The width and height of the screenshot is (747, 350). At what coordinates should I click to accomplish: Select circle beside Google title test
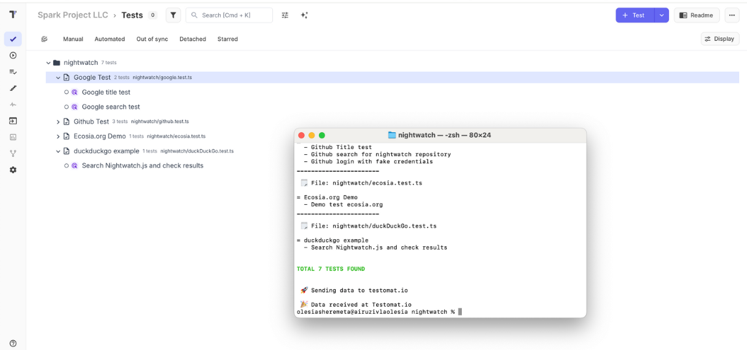click(66, 92)
